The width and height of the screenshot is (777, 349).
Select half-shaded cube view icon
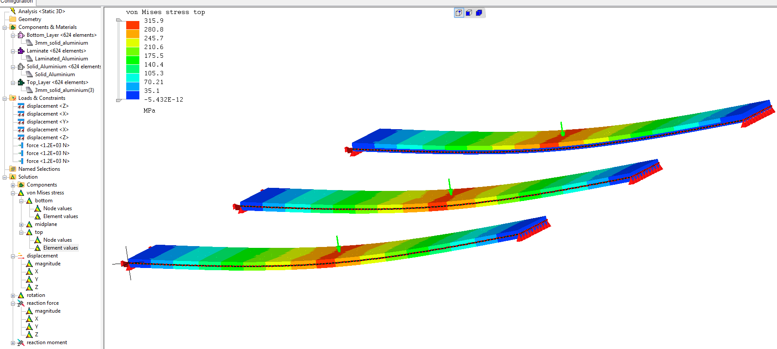(469, 13)
